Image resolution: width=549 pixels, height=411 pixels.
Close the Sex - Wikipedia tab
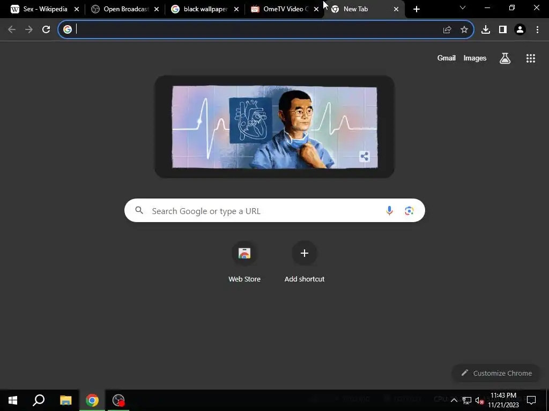77,10
